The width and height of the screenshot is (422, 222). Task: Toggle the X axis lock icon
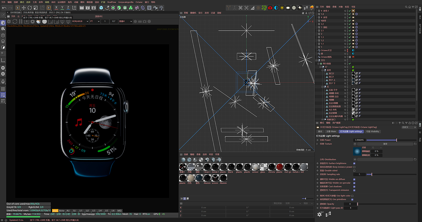click(56, 8)
